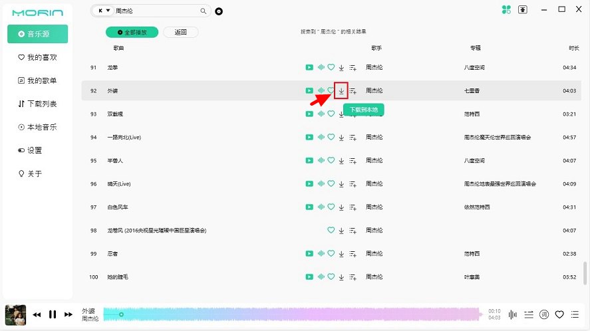Open waveform icon on row 94
This screenshot has height=331, width=590.
coord(321,138)
